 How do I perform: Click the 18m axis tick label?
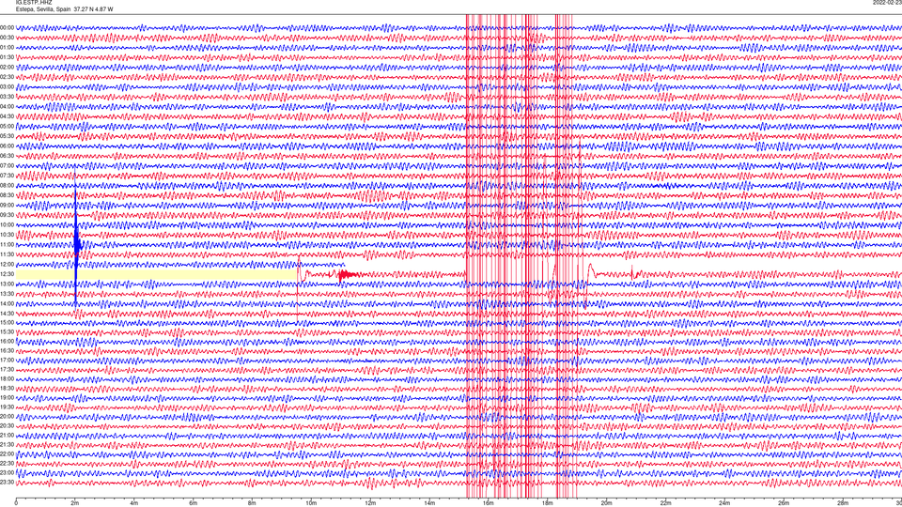pyautogui.click(x=548, y=503)
